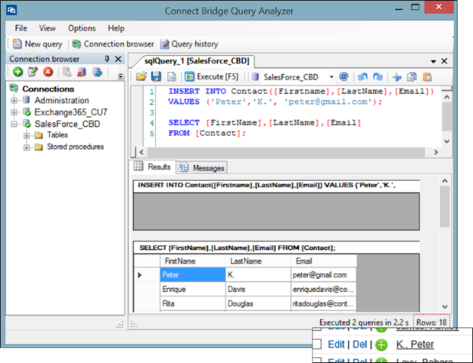Switch to the Messages tab
This screenshot has width=473, height=363.
coord(202,168)
